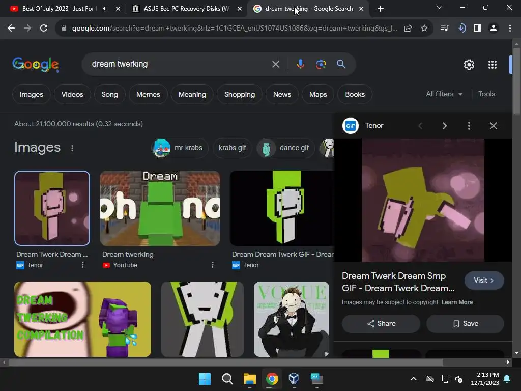Clear the search box with the X
Viewport: 521px width, 391px height.
point(275,64)
